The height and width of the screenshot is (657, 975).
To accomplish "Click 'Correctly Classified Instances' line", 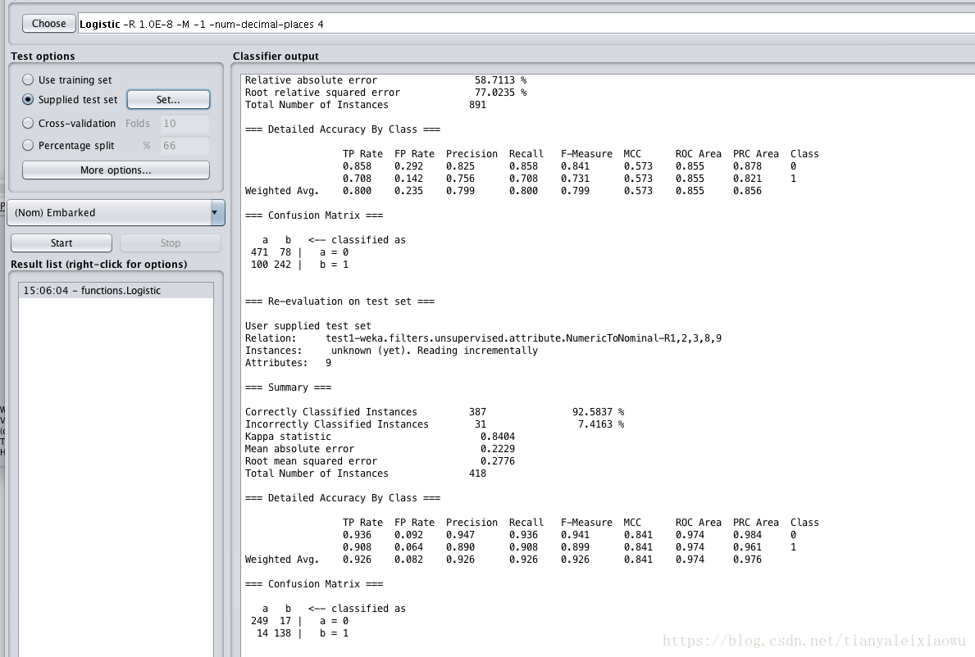I will point(435,412).
